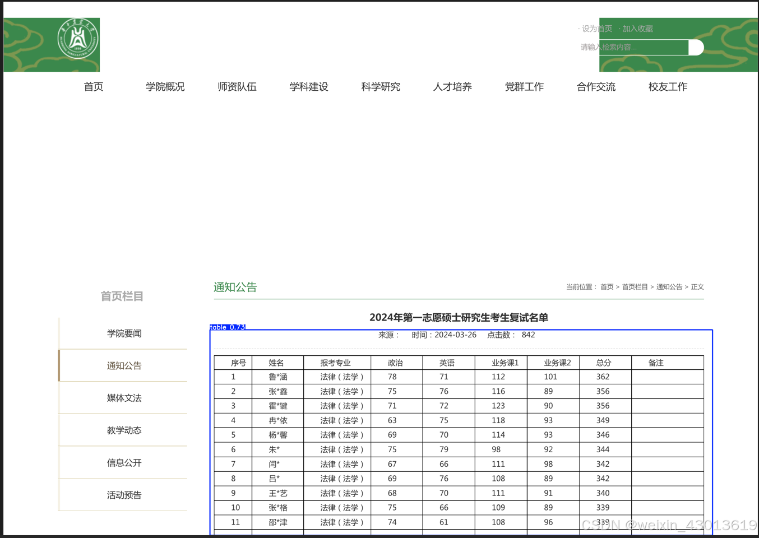Click the white search button
The height and width of the screenshot is (538, 759).
pos(696,48)
